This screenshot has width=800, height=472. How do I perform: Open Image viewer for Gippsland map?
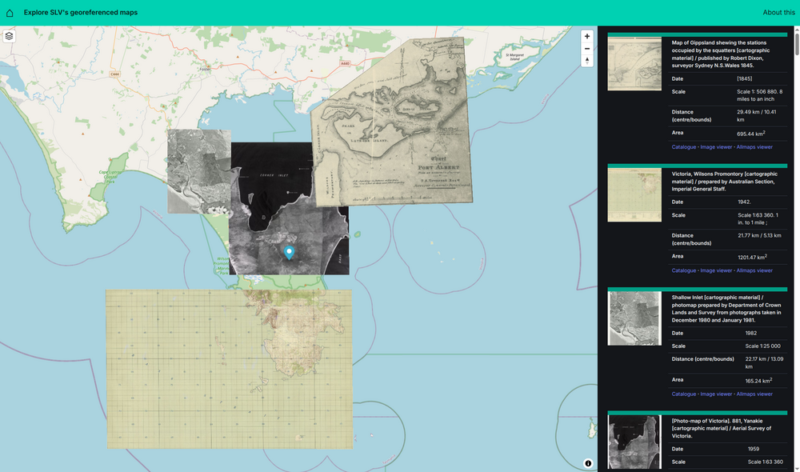(716, 147)
